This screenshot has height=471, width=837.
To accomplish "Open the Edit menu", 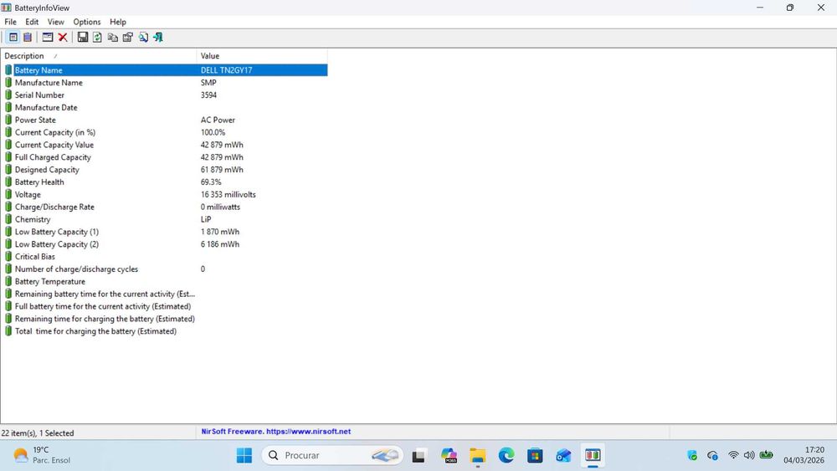I will pos(32,22).
